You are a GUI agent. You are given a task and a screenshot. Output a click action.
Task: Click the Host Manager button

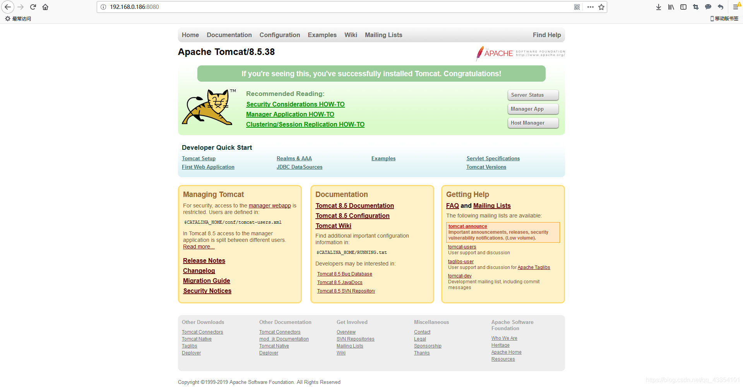(533, 123)
